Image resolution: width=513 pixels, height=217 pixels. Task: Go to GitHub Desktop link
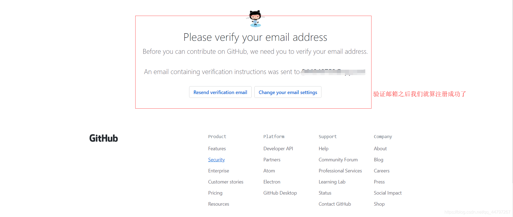(x=280, y=193)
